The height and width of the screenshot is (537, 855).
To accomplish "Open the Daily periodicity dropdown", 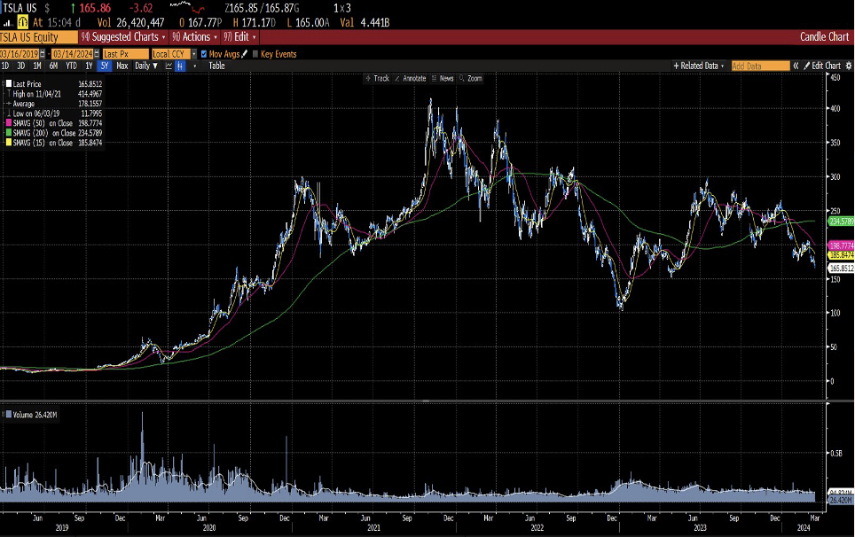I will pyautogui.click(x=146, y=66).
